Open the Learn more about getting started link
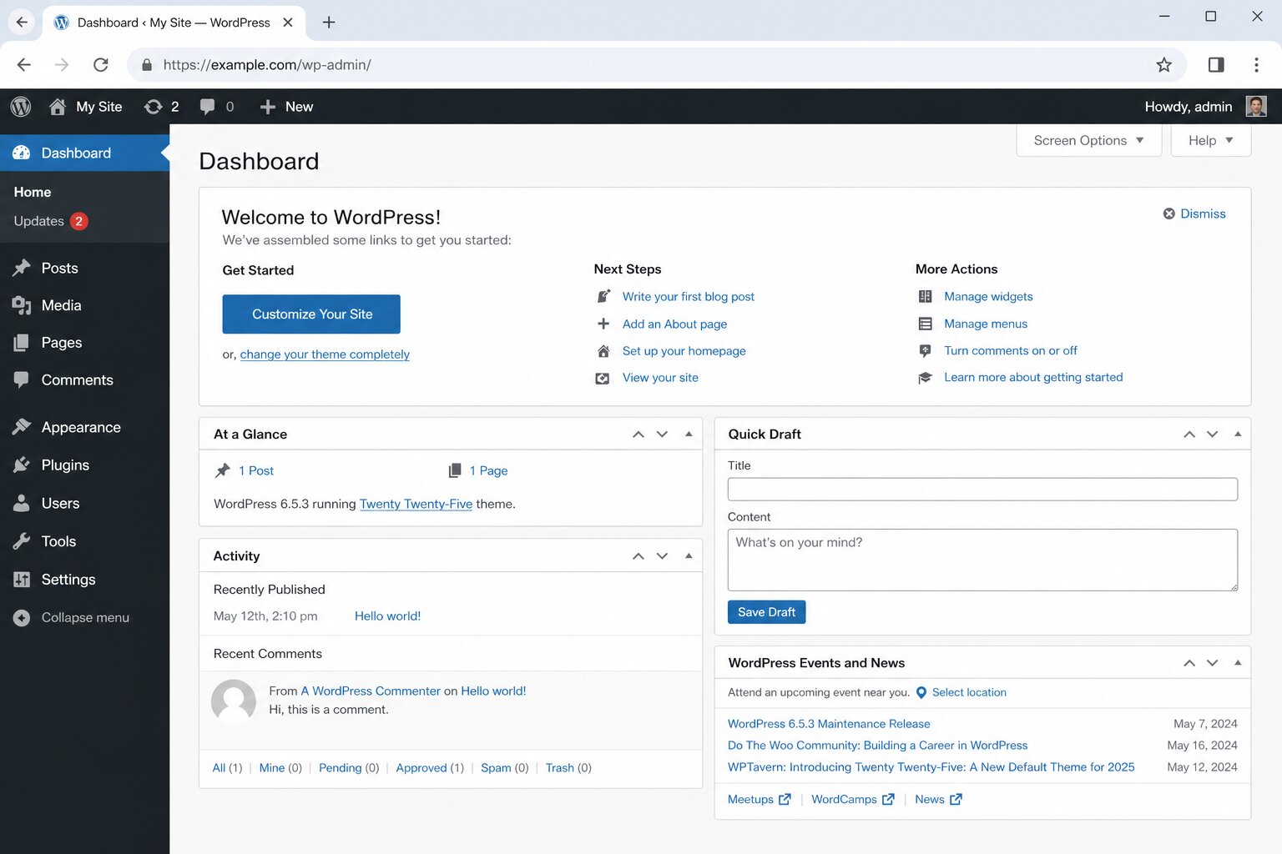 [x=1033, y=377]
